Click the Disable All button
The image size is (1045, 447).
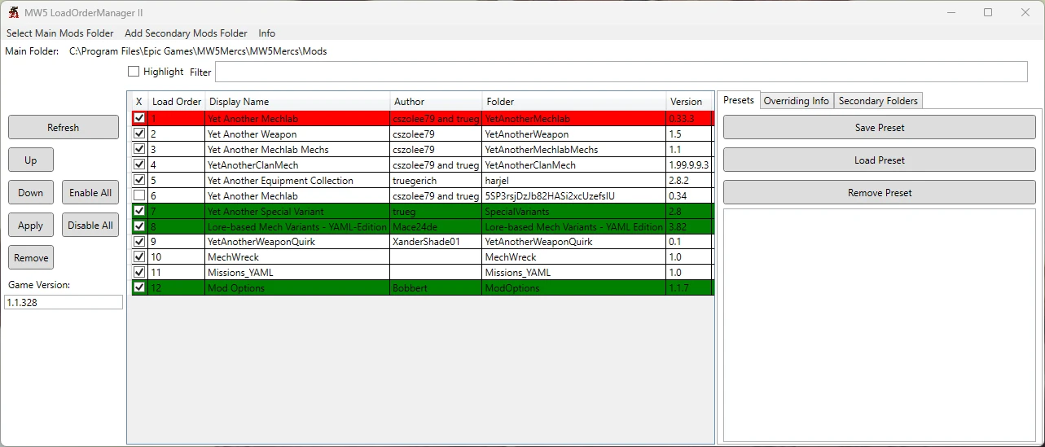90,225
